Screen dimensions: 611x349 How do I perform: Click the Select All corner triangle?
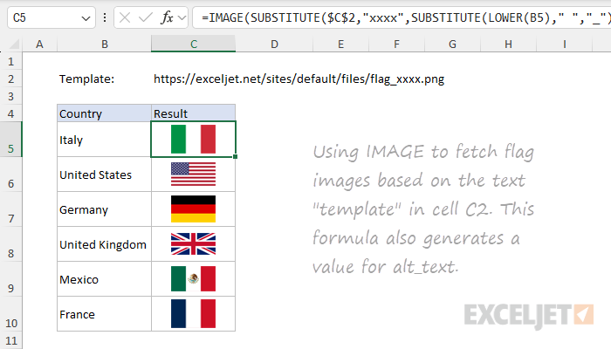14,44
